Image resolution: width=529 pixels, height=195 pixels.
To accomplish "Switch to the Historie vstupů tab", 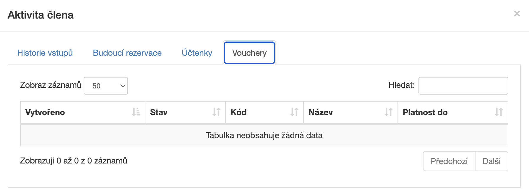I will click(x=45, y=53).
